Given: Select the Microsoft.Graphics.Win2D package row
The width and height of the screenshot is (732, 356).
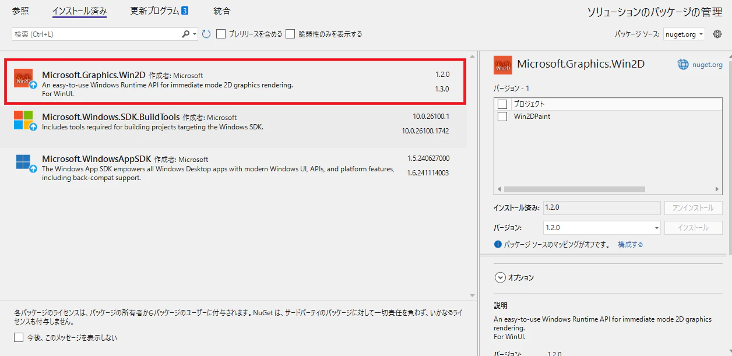Looking at the screenshot, I should [235, 82].
